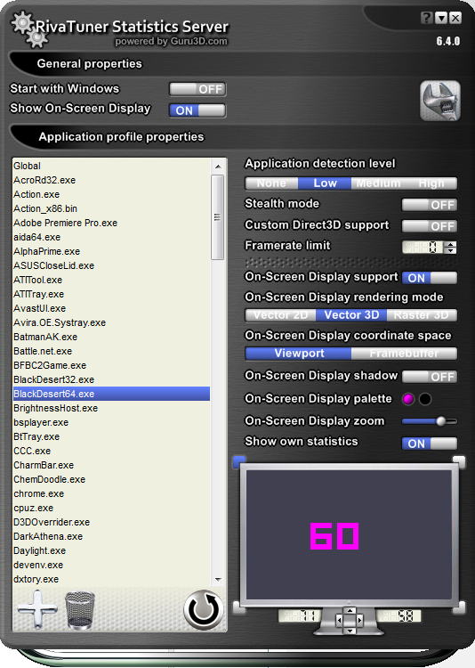475x668 pixels.
Task: Add a new application profile with plus icon
Action: click(37, 609)
